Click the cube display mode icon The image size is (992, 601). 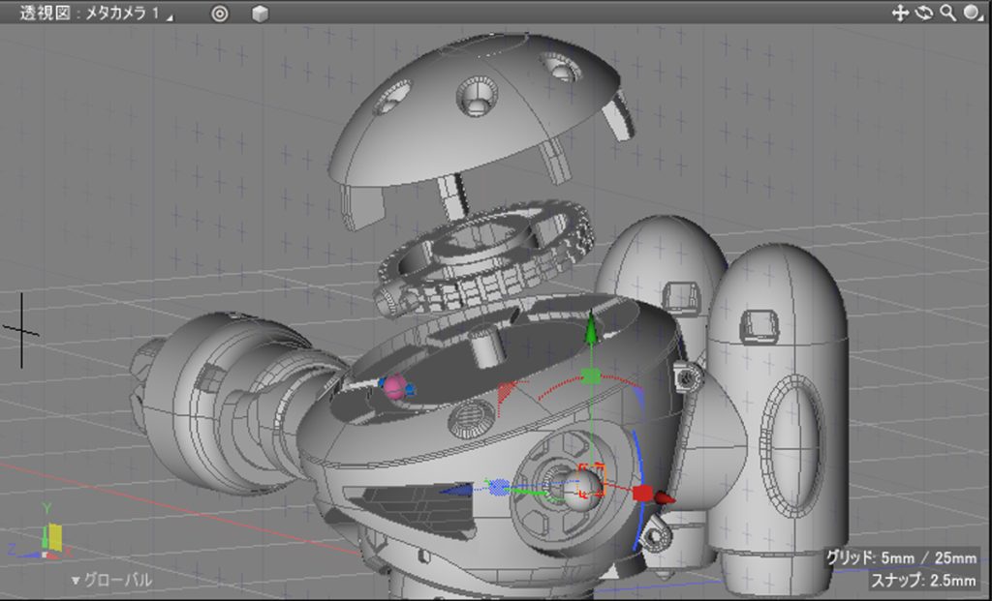pyautogui.click(x=260, y=14)
